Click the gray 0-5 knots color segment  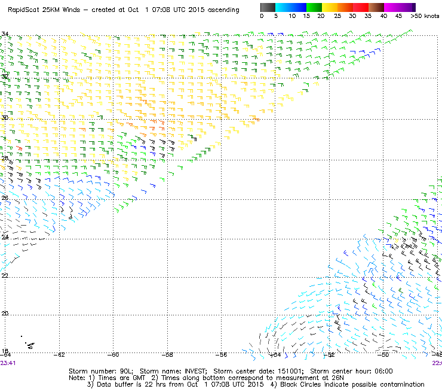pyautogui.click(x=268, y=7)
